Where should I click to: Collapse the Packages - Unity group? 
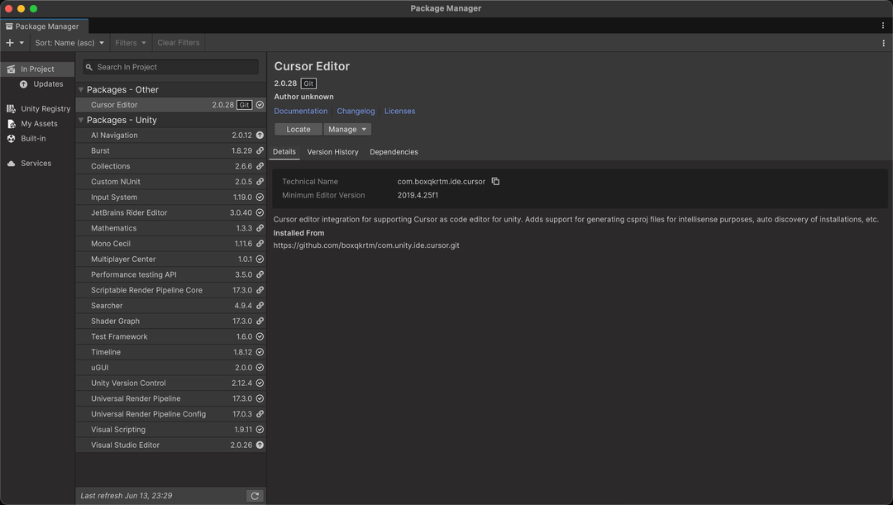(81, 120)
